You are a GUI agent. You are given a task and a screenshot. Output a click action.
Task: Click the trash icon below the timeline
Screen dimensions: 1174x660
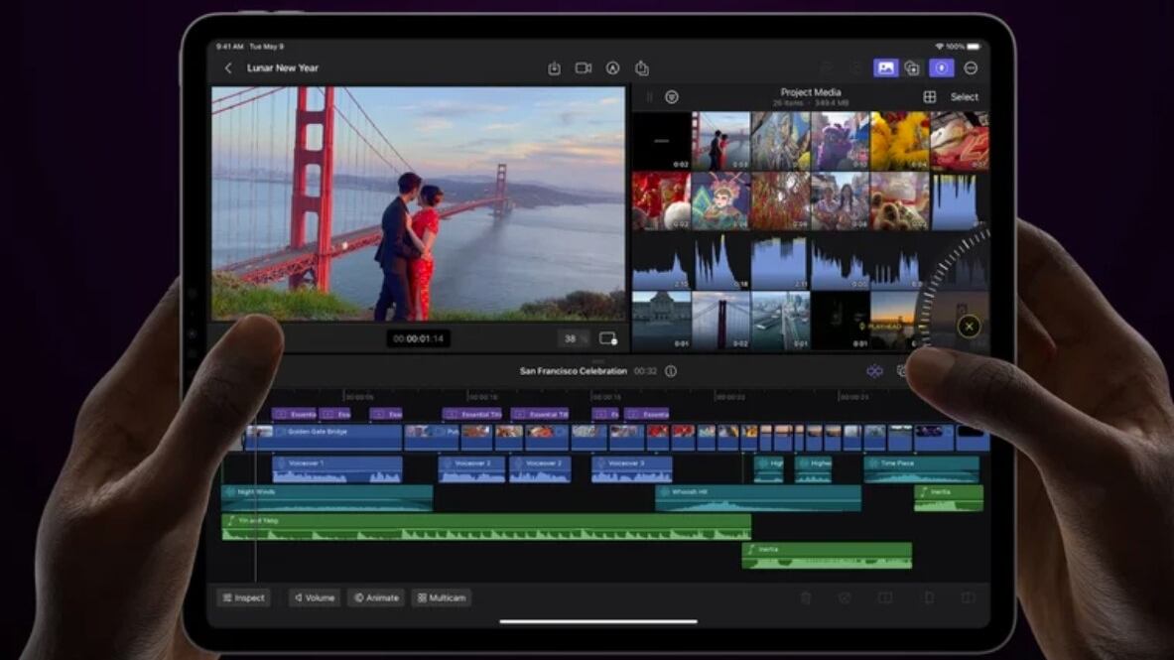click(805, 597)
